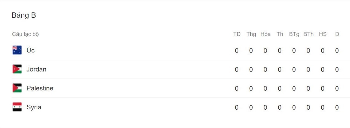Click the HS goal difference header
This screenshot has width=350, height=128.
tap(323, 34)
